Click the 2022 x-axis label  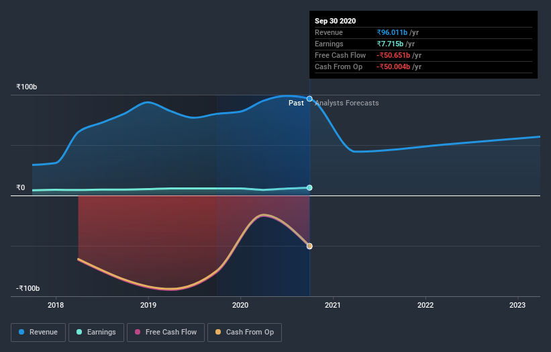(x=425, y=305)
